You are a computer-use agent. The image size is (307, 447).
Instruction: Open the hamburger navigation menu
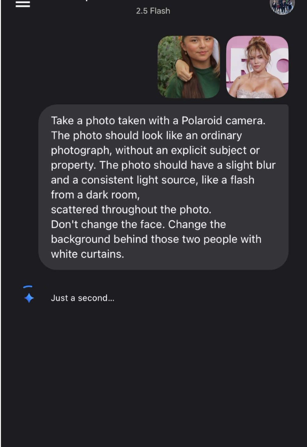click(x=23, y=4)
